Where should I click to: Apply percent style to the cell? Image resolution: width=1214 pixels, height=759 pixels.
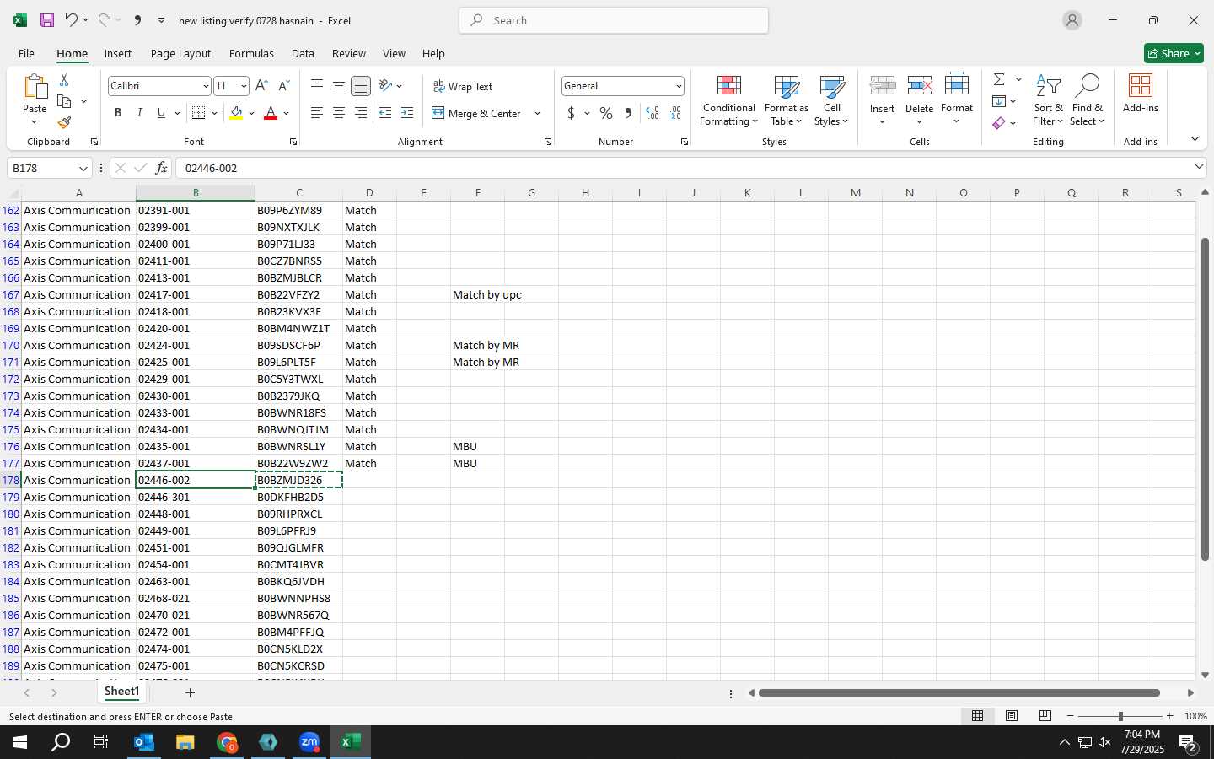(x=606, y=113)
